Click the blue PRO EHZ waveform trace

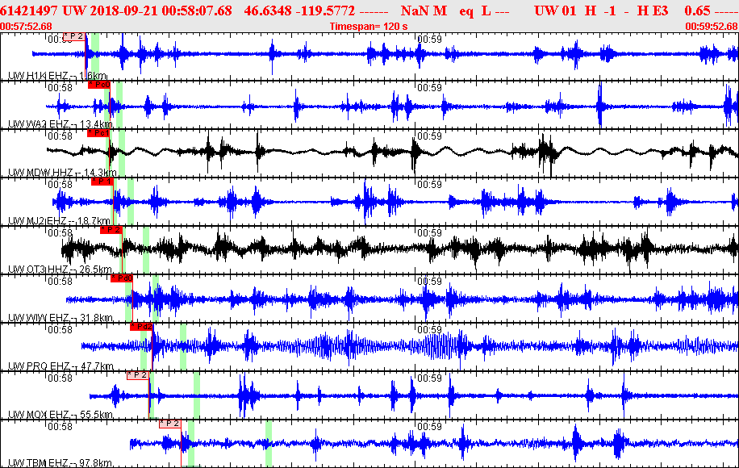(410, 346)
